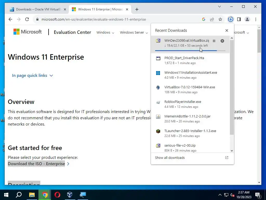Open network status tray icon
266x200 pixels.
click(x=226, y=195)
